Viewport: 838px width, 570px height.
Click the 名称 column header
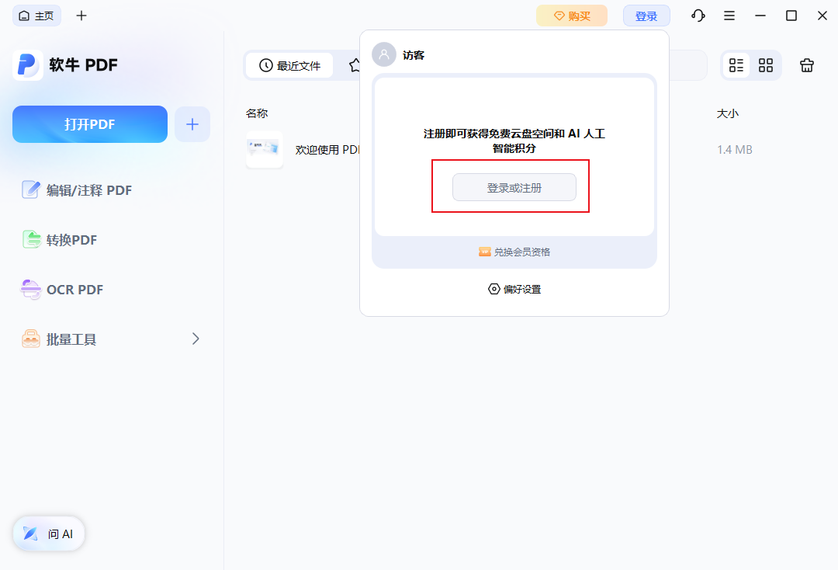[x=257, y=113]
